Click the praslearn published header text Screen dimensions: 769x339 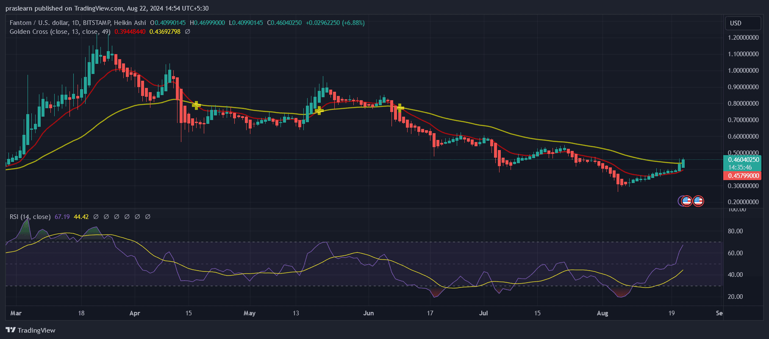[107, 8]
